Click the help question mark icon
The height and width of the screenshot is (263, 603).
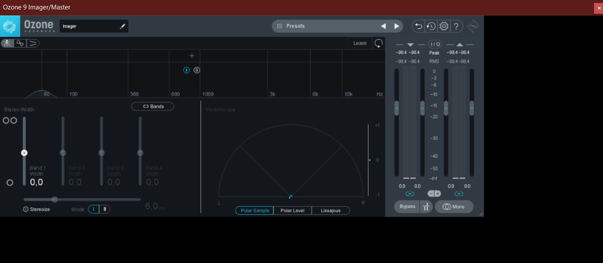click(x=456, y=26)
